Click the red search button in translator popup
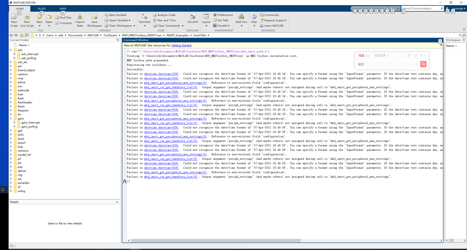The height and width of the screenshot is (250, 467). 423,64
